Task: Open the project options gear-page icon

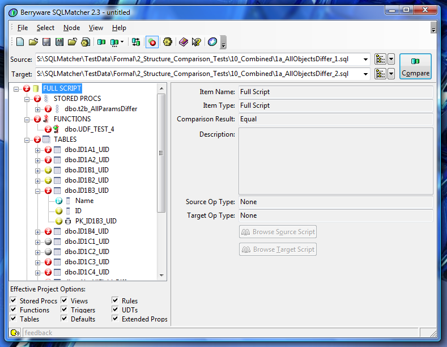Action: coord(86,42)
